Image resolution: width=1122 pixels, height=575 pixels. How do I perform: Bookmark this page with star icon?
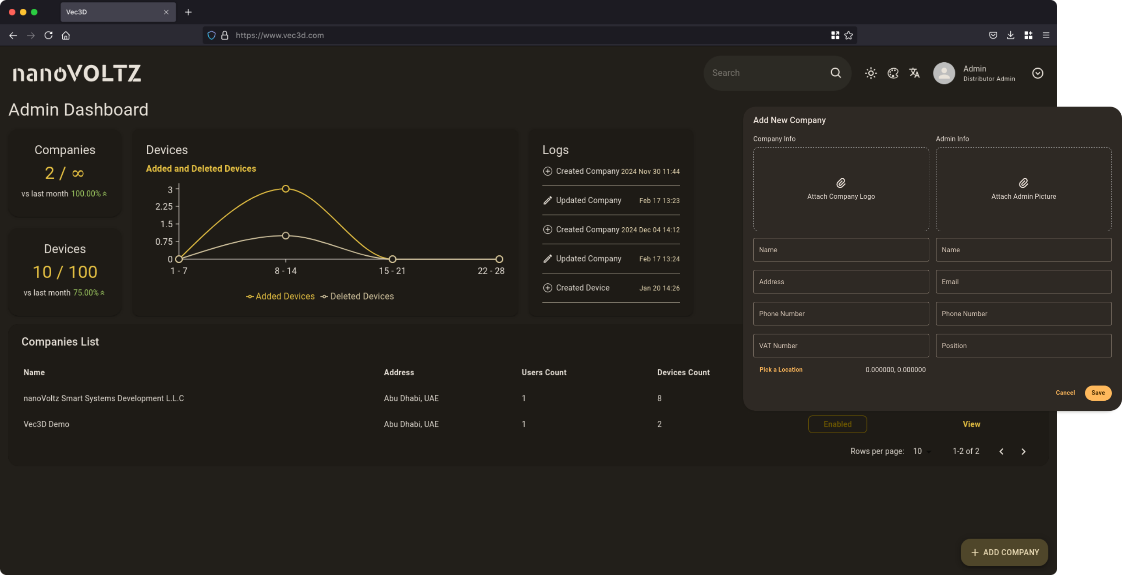pos(849,35)
